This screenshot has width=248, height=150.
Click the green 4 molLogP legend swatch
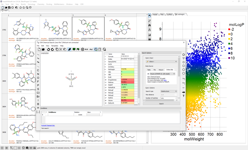click(x=229, y=44)
